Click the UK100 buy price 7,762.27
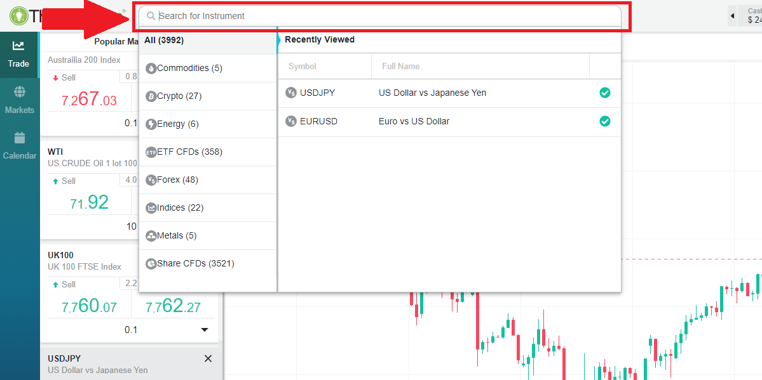This screenshot has height=380, width=762. click(172, 306)
